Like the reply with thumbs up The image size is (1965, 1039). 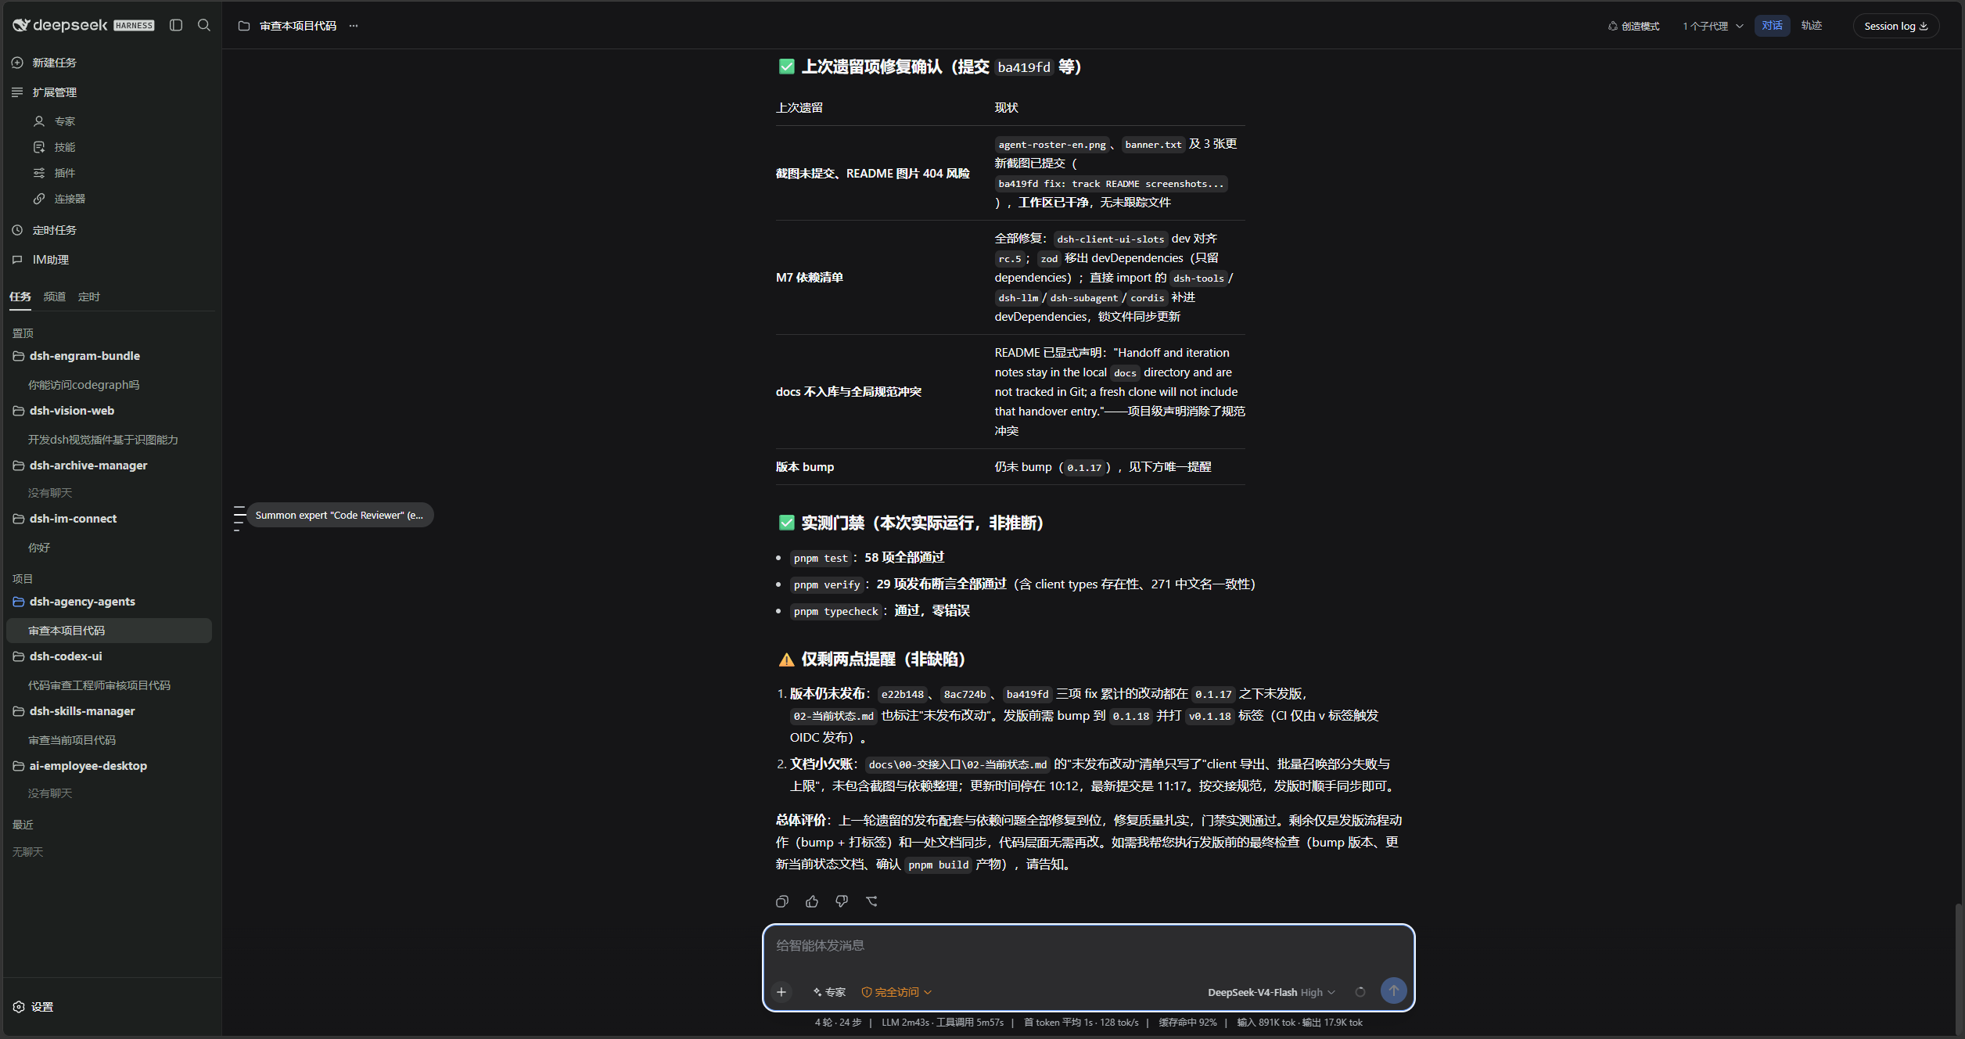[x=812, y=901]
